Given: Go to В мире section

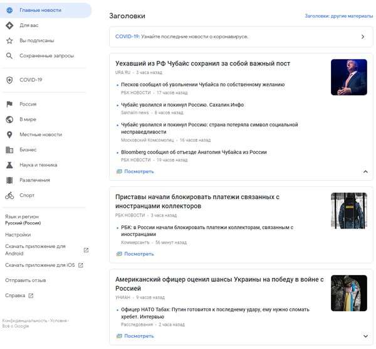Looking at the screenshot, I should (x=28, y=119).
